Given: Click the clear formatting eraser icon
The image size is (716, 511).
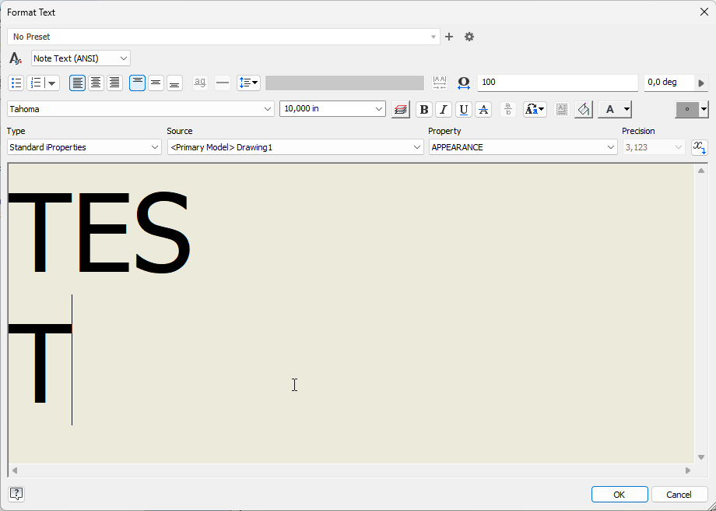Looking at the screenshot, I should [x=583, y=109].
